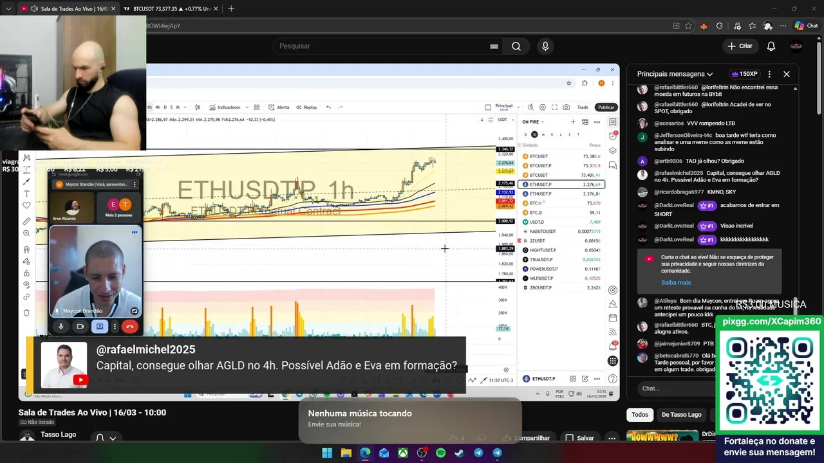This screenshot has width=824, height=463.
Task: Open the chart type candles icon
Action: coord(197,107)
